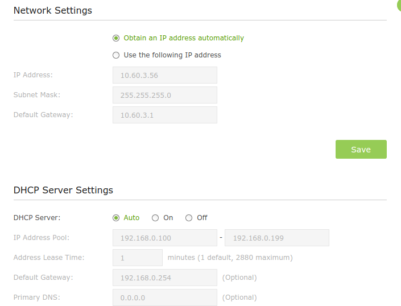
Task: Click the DHCP Server Settings section heading
Action: (x=63, y=190)
